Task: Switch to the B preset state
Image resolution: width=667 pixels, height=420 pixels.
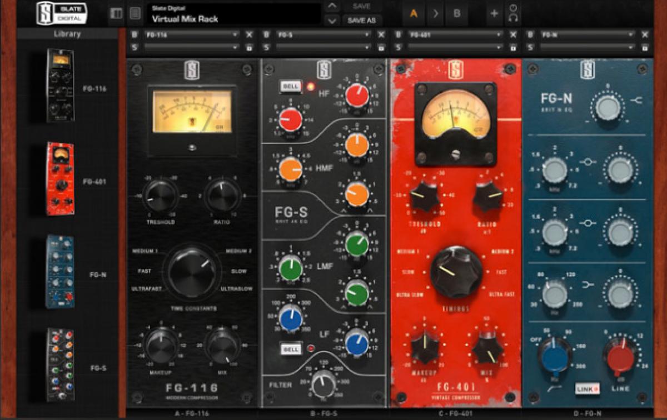Action: point(457,13)
